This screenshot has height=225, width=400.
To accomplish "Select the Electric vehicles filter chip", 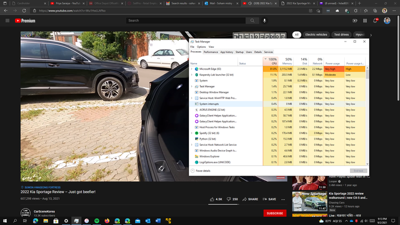I will 316,35.
